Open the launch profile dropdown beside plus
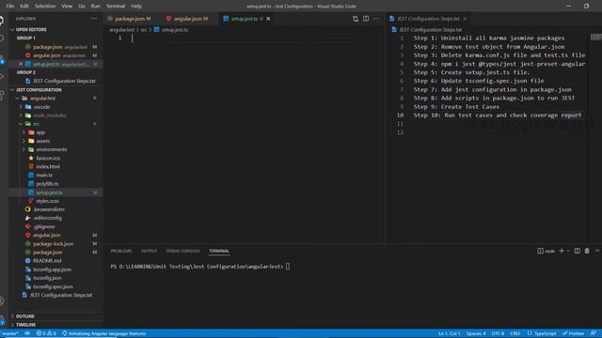Image resolution: width=602 pixels, height=338 pixels. (568, 251)
